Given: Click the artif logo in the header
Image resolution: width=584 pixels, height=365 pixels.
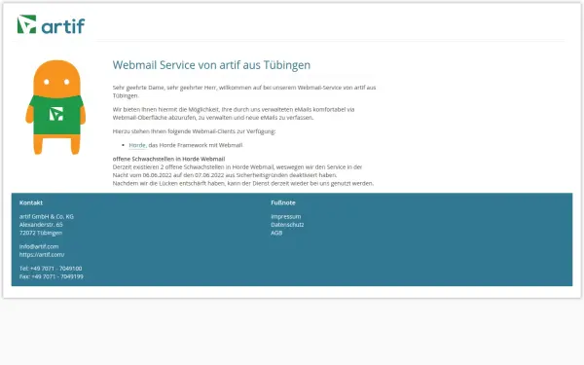Looking at the screenshot, I should pos(51,24).
